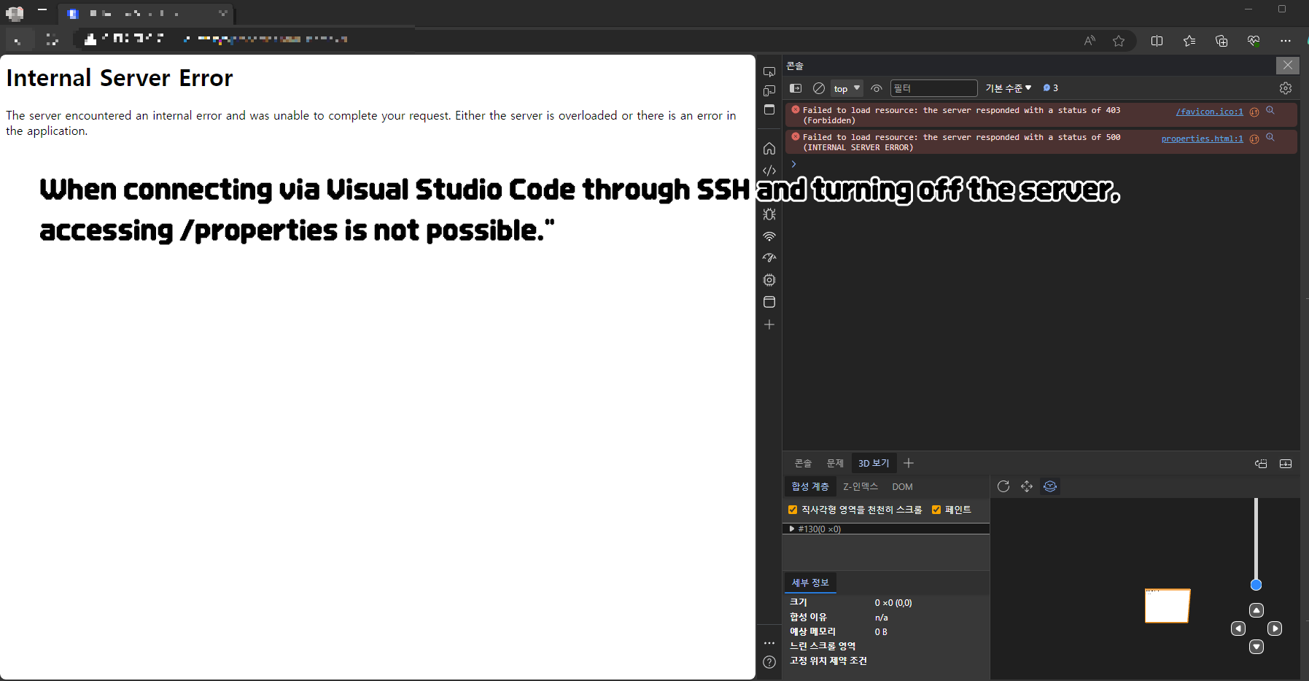The width and height of the screenshot is (1309, 681).
Task: Rotate 3D view right arrow button
Action: click(x=1275, y=629)
